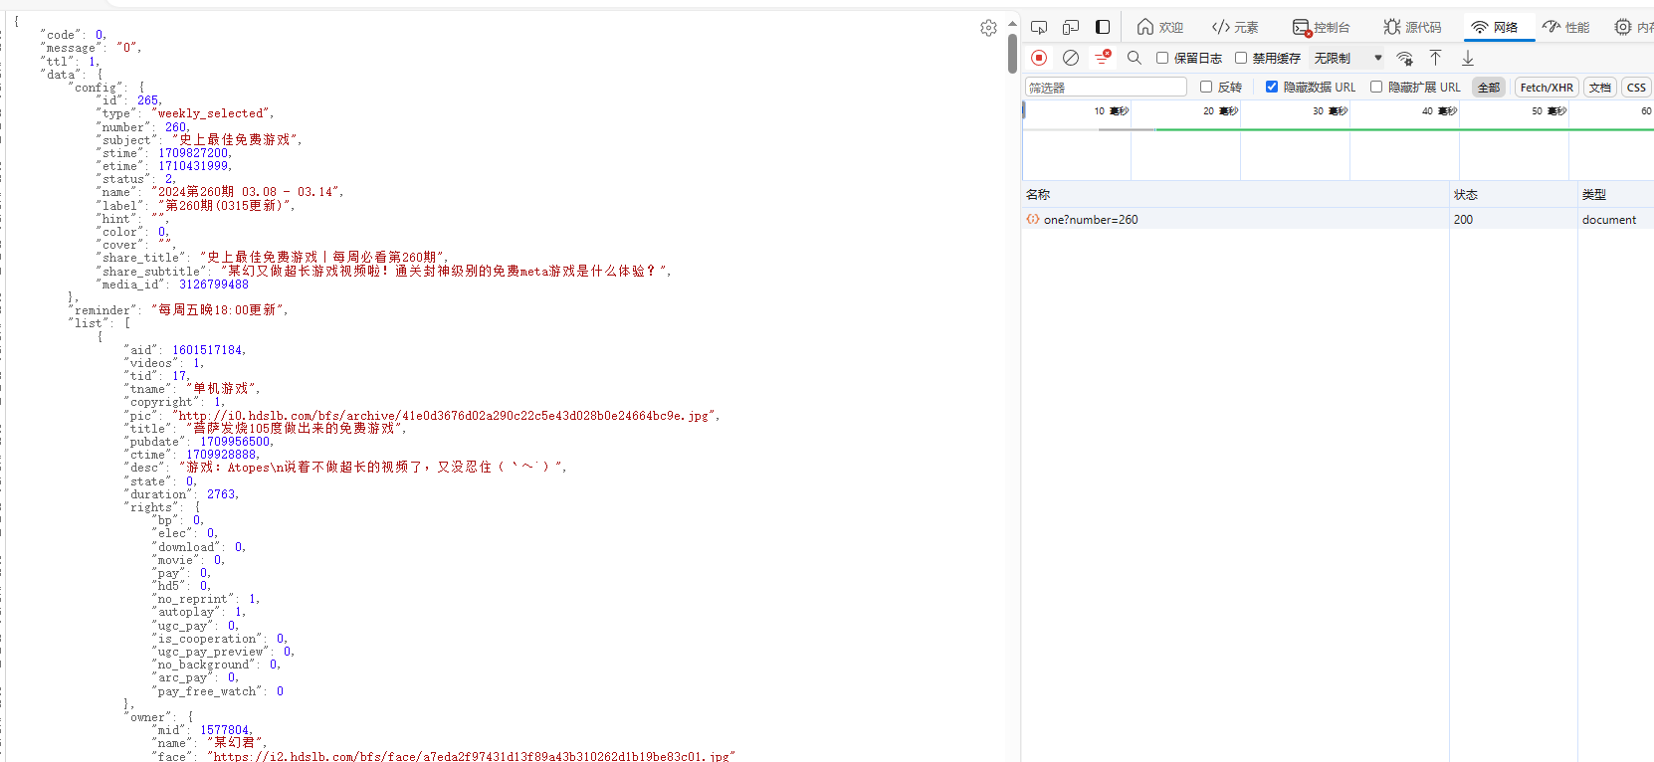Select the one?number=260 request row
Screen dimensions: 1654x762
point(1339,219)
